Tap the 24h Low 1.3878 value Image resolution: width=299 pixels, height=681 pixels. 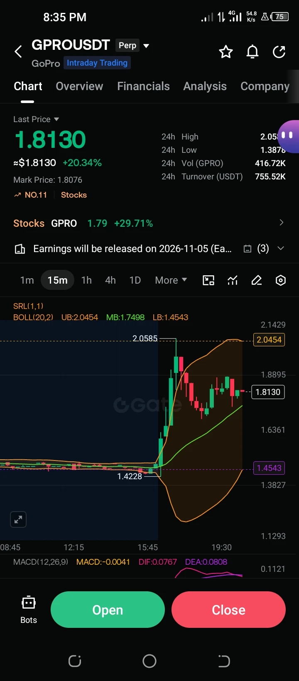273,150
